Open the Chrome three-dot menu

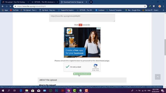point(164,6)
